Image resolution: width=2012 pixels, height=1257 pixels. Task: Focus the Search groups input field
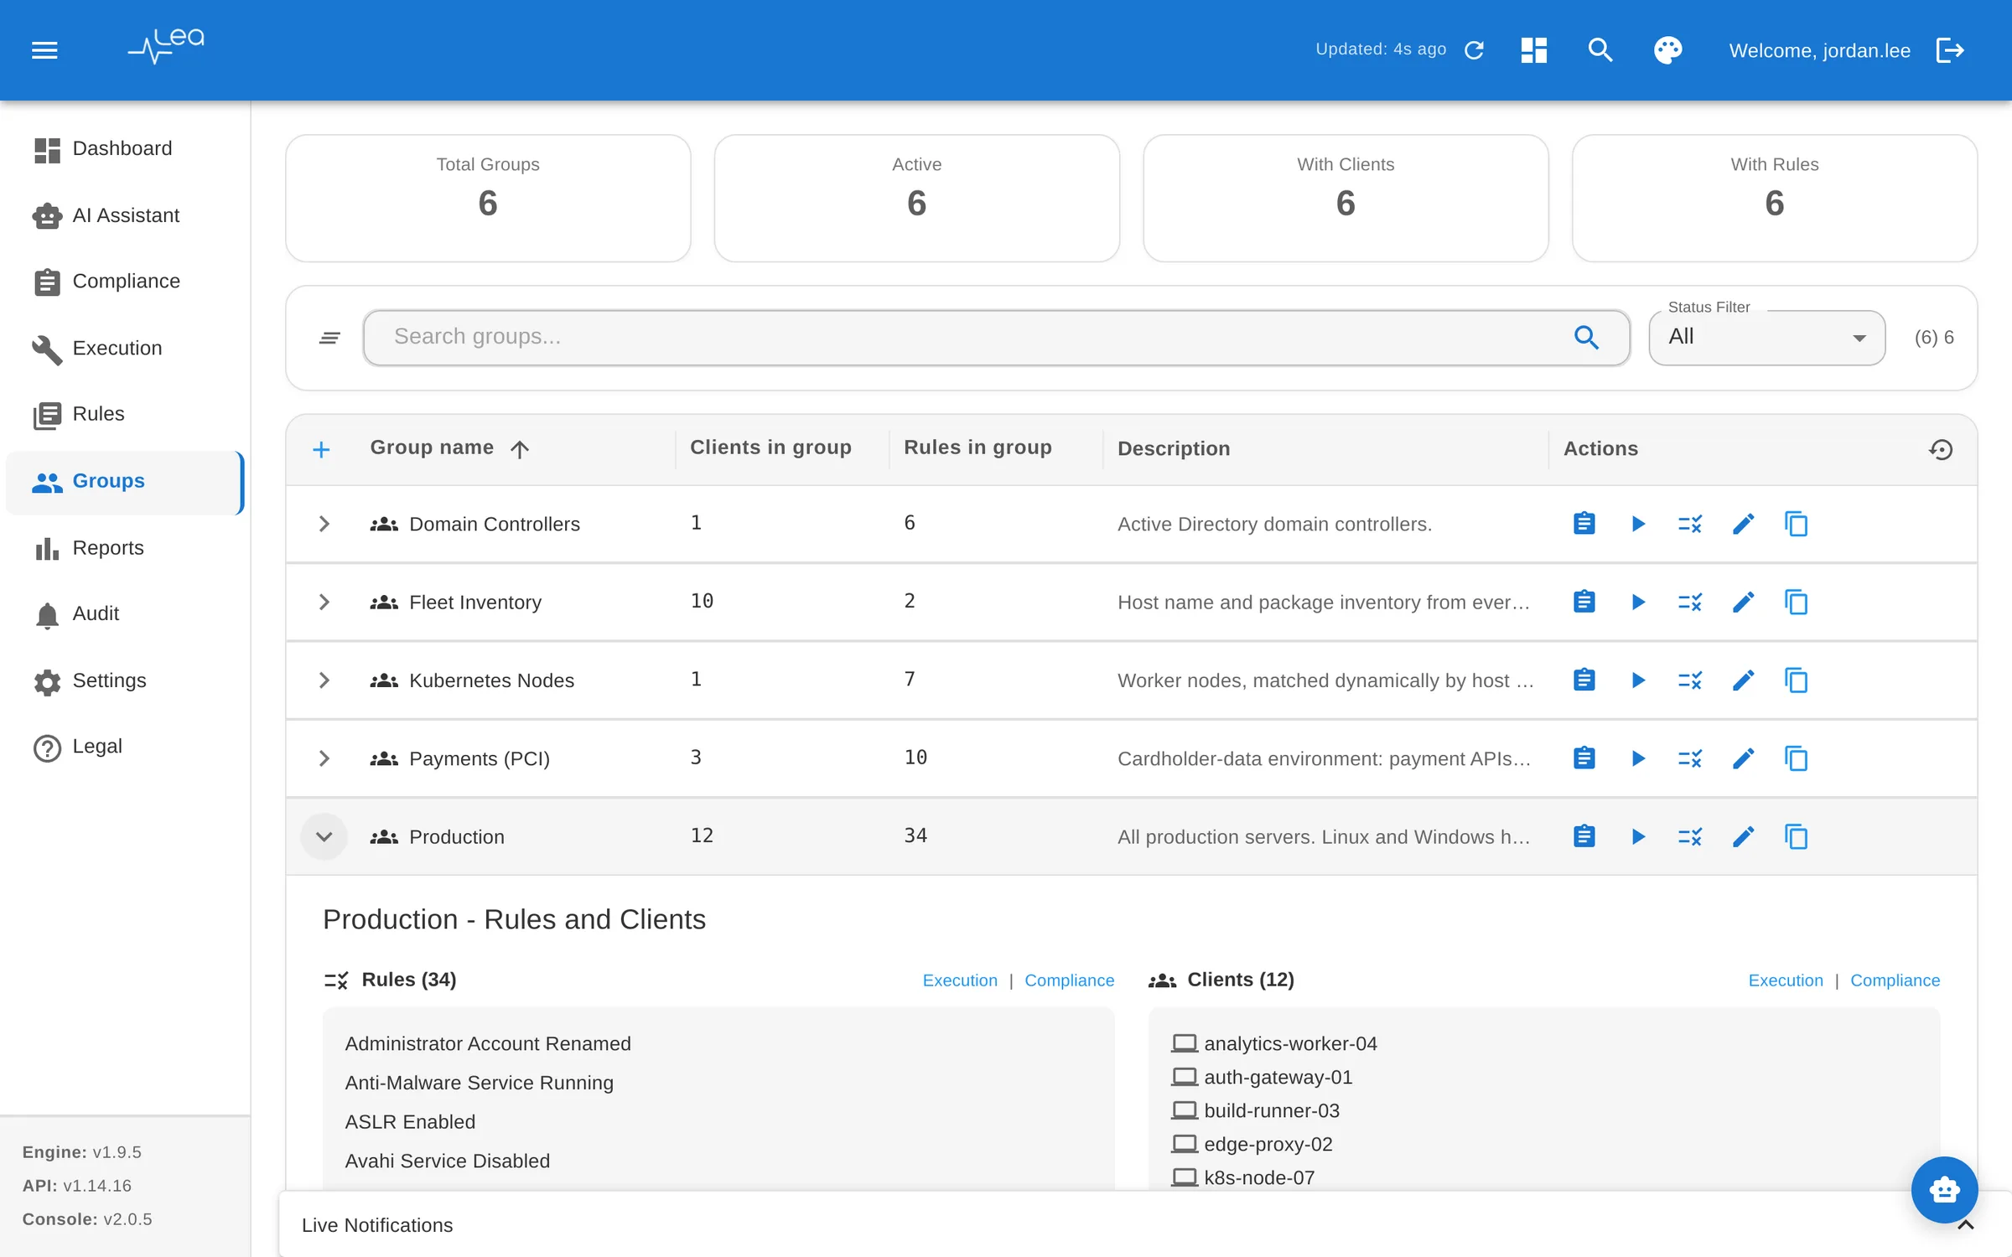tap(996, 338)
